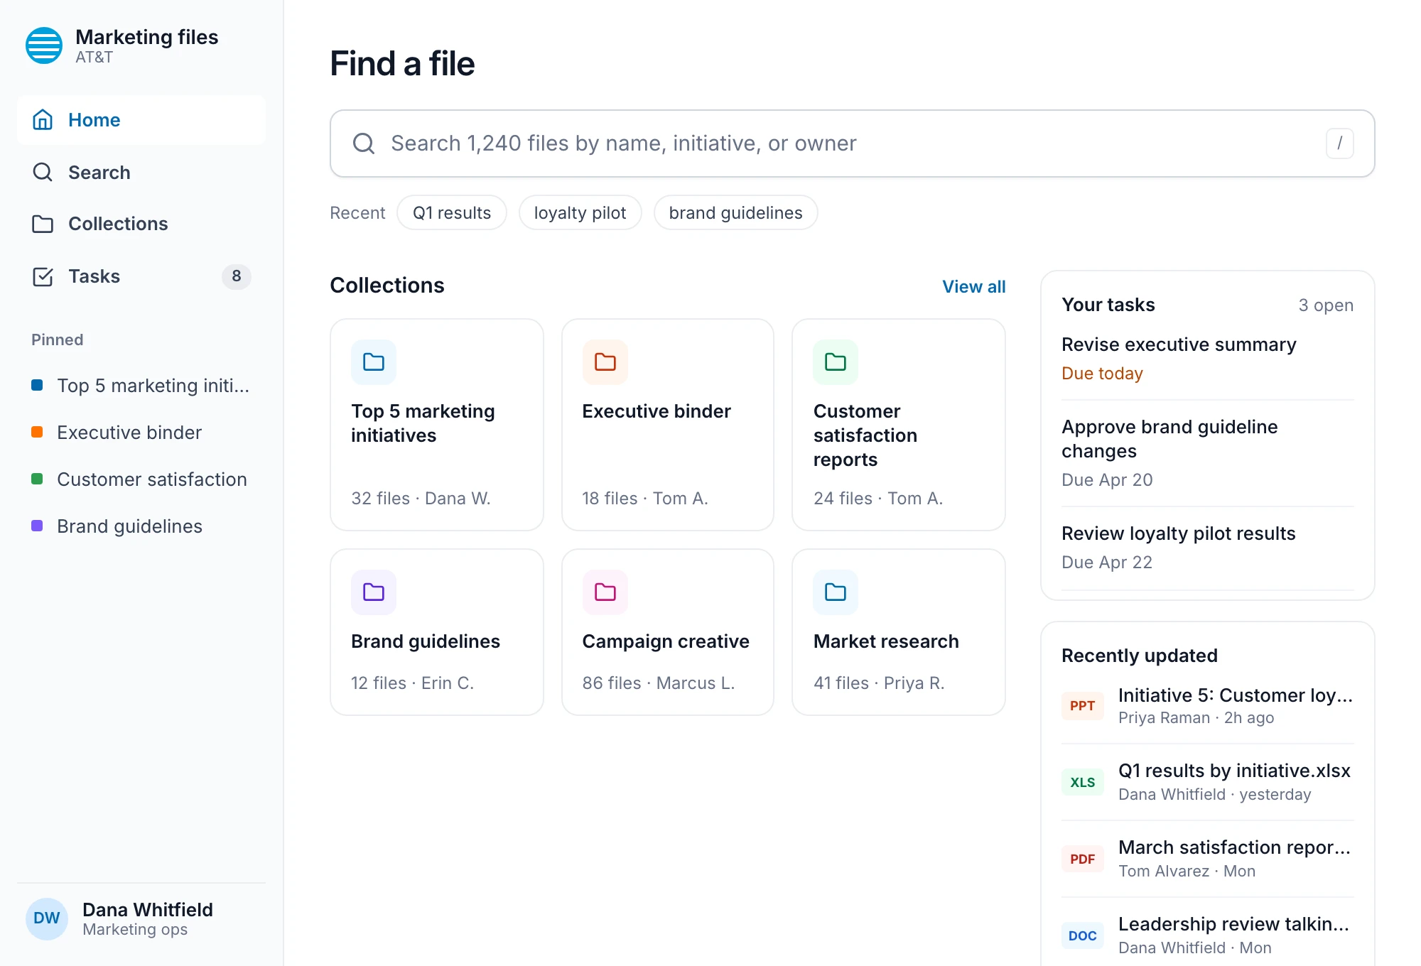Open pinned Customer satisfaction collection

(141, 479)
